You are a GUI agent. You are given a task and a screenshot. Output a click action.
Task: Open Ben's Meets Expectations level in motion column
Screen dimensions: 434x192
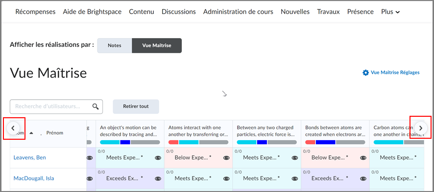click(x=124, y=157)
